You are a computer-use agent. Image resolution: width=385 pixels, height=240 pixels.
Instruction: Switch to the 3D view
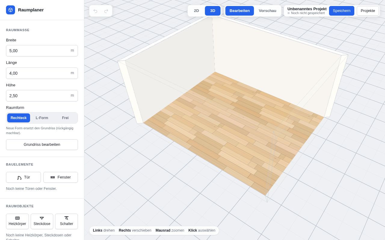click(213, 11)
